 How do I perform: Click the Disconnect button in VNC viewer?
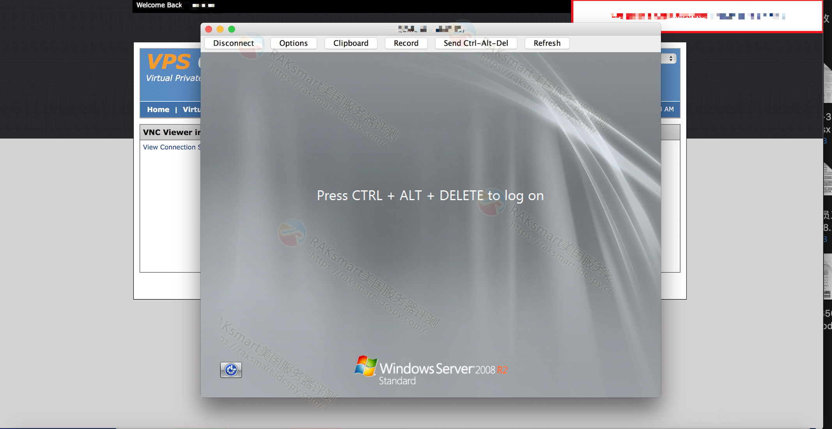pos(233,43)
